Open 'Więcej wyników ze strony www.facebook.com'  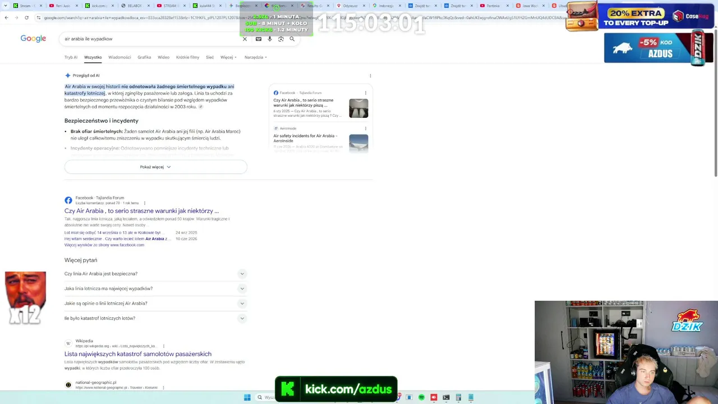coord(104,245)
